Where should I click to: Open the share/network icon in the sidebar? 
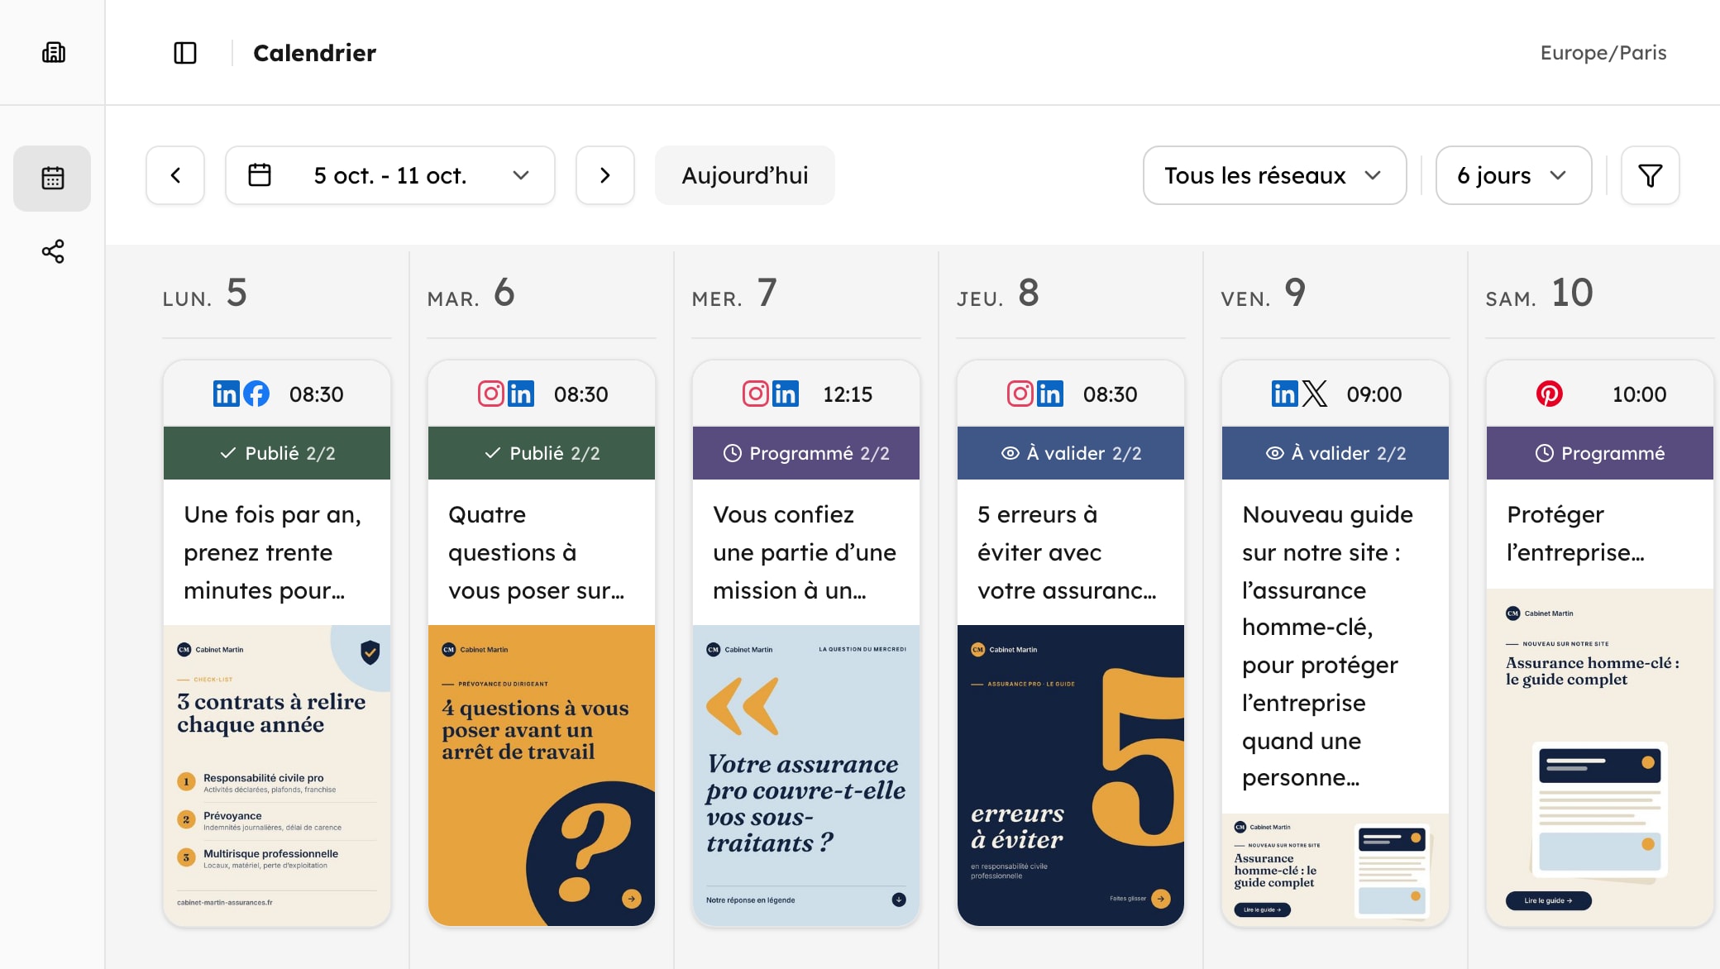point(53,251)
